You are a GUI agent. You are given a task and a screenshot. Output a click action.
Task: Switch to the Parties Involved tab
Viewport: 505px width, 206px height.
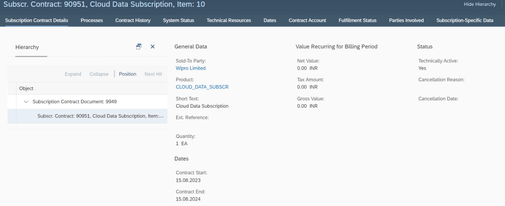406,20
